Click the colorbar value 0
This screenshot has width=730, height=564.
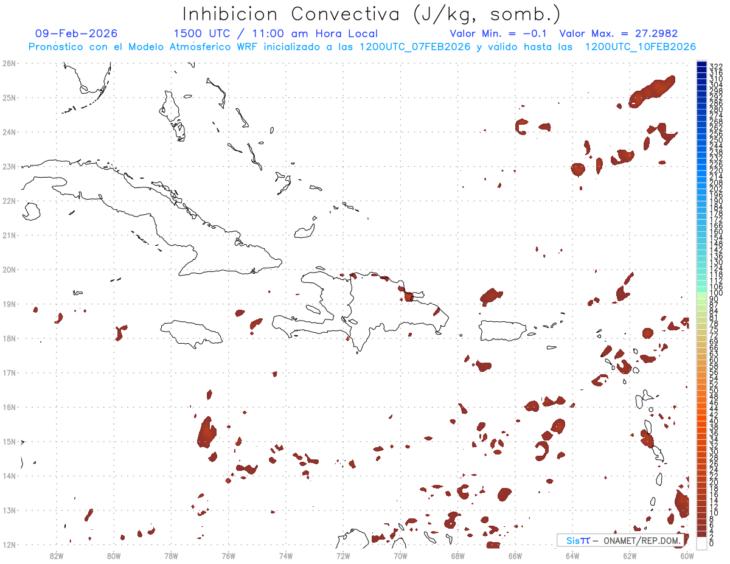(x=712, y=543)
